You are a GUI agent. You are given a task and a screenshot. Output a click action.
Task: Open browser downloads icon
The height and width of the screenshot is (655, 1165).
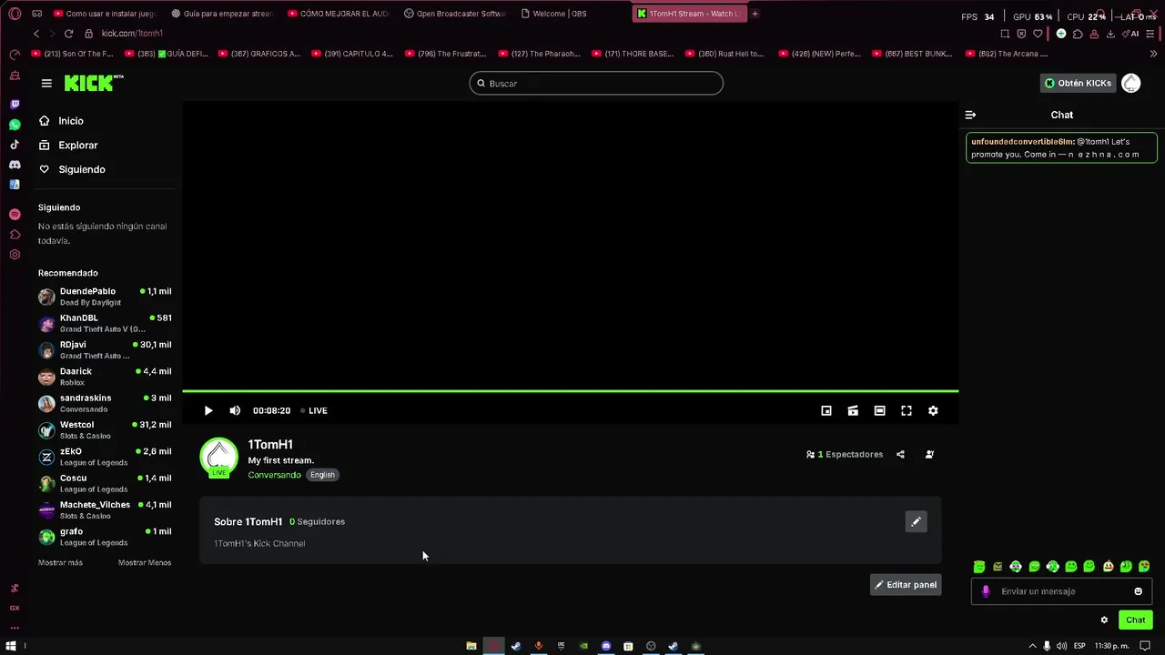[x=1110, y=34]
